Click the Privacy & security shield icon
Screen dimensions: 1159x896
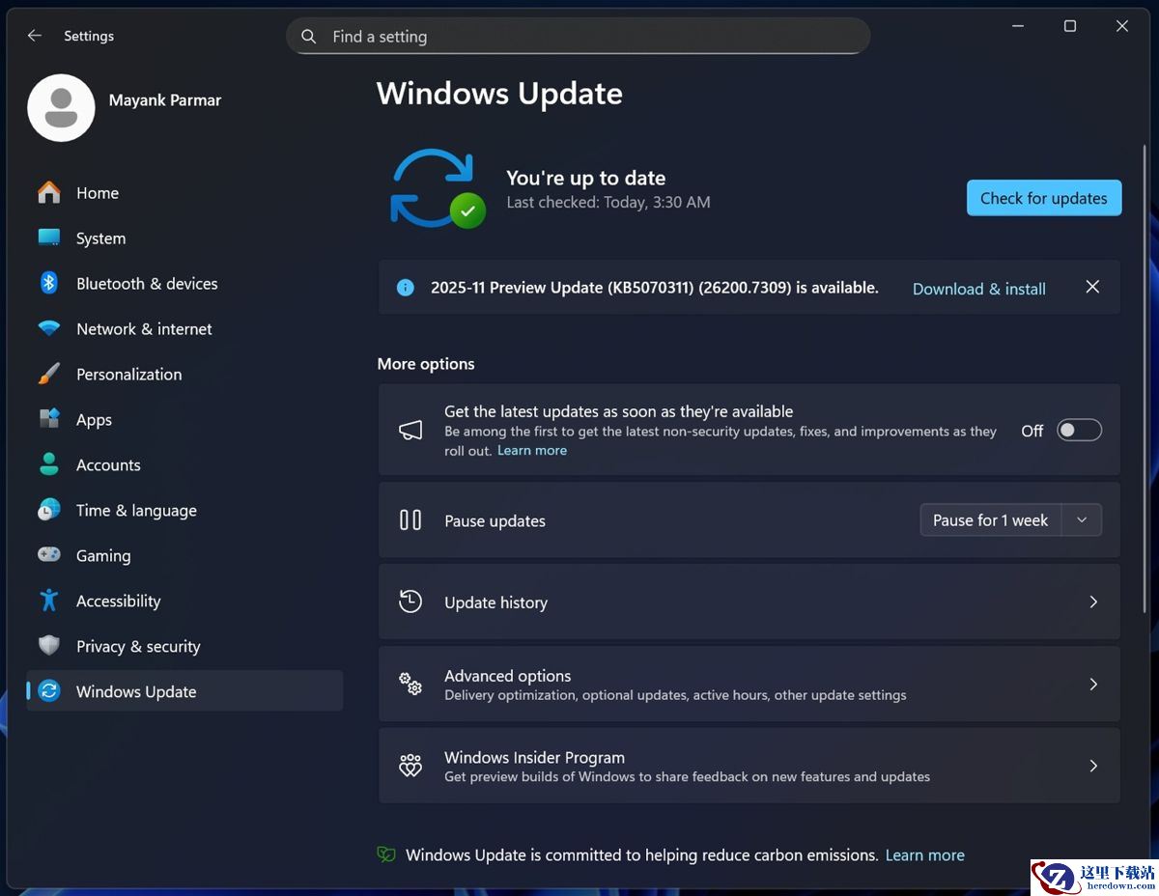[49, 646]
